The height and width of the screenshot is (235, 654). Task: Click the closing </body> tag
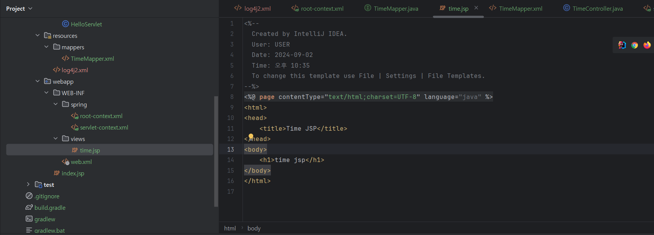pos(257,170)
